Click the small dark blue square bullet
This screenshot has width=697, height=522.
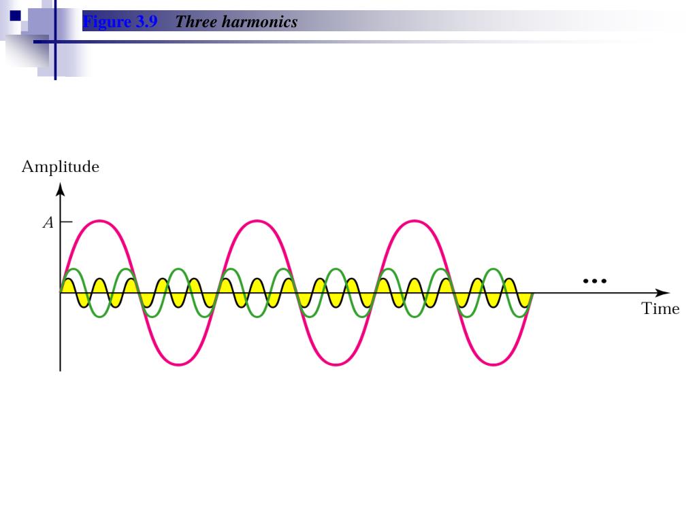[x=15, y=16]
